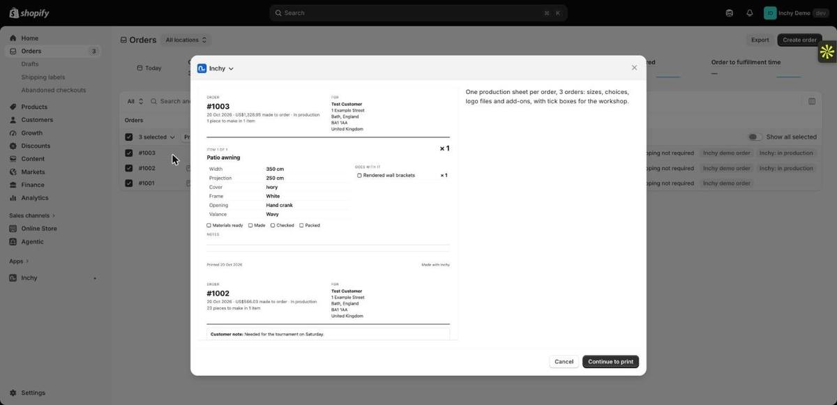The height and width of the screenshot is (405, 837).
Task: Go to Drafts under Orders
Action: click(x=30, y=64)
